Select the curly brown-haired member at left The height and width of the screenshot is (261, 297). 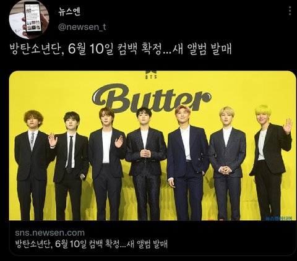(33, 165)
